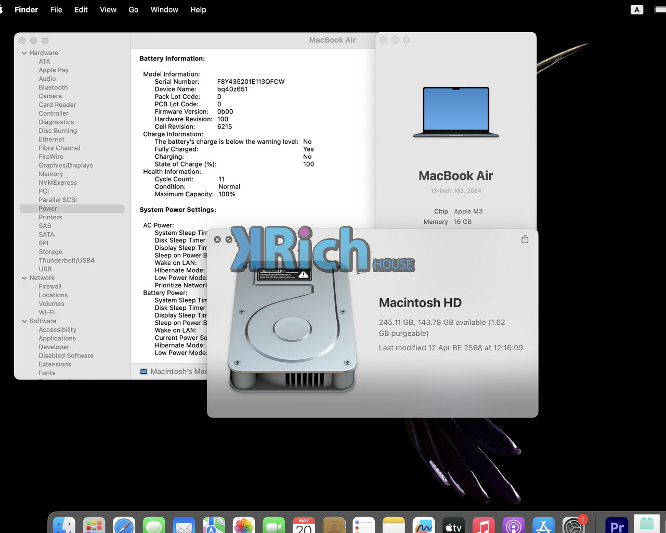
Task: Close the Macintosh HD Quick Look preview
Action: click(217, 239)
